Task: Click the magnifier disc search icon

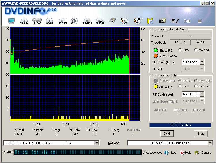Action: pos(74,21)
